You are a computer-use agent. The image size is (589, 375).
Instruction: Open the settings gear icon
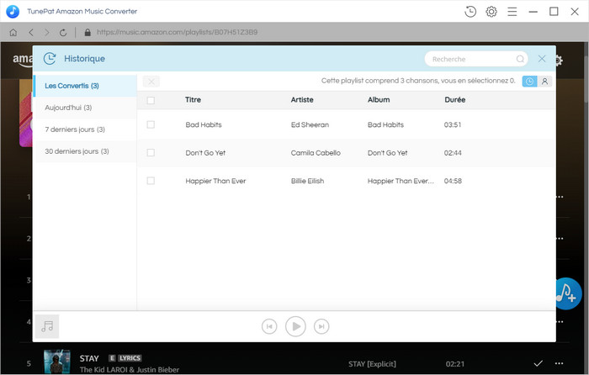tap(491, 11)
